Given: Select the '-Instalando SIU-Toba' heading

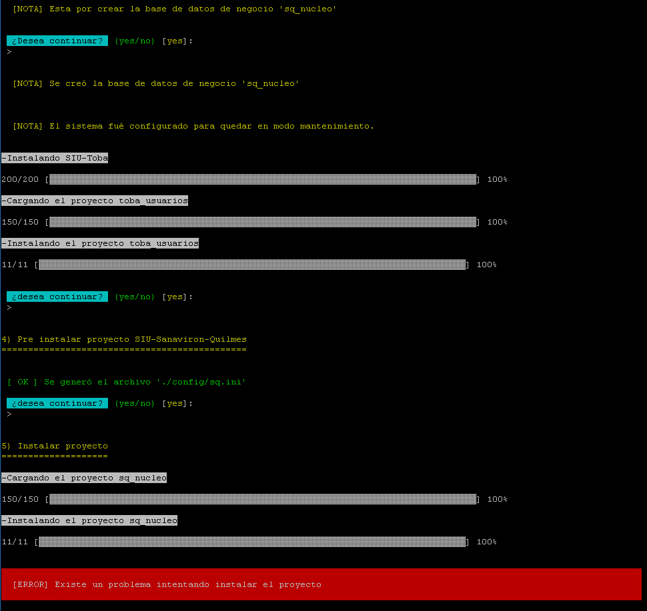Looking at the screenshot, I should coord(55,158).
